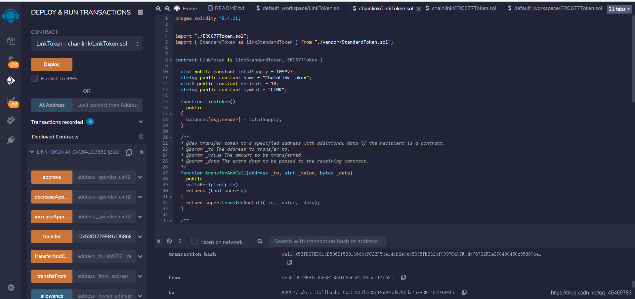The height and width of the screenshot is (299, 635).
Task: Switch to the README.txt tab
Action: click(227, 8)
